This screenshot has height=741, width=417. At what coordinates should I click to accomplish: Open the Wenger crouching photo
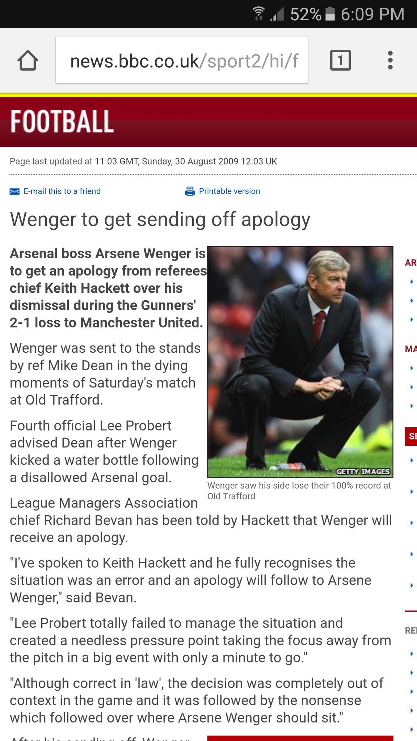(x=300, y=362)
